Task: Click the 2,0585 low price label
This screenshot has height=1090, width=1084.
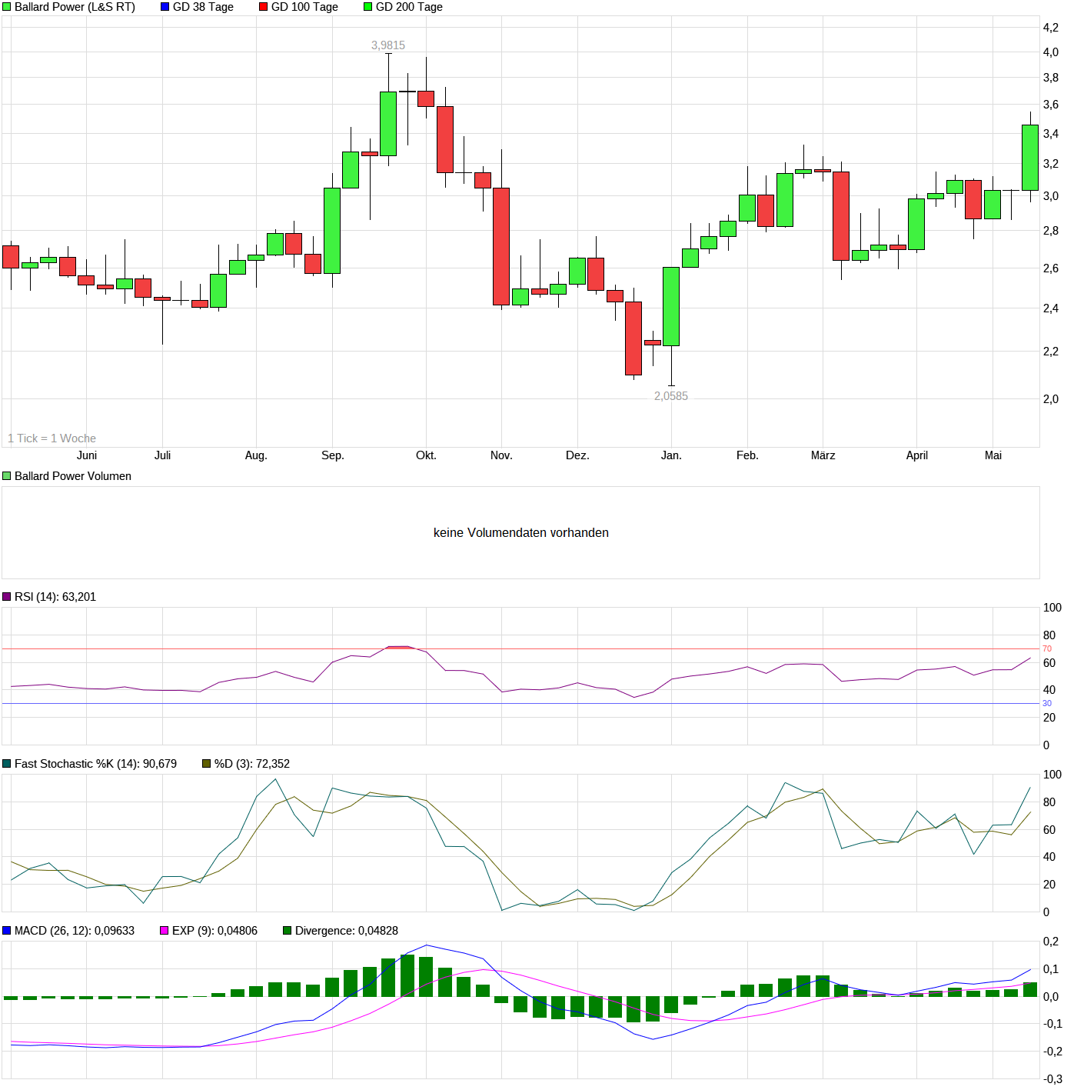Action: tap(671, 396)
